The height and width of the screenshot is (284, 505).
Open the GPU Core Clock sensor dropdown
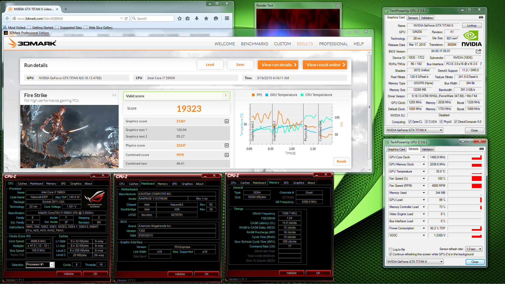point(424,157)
